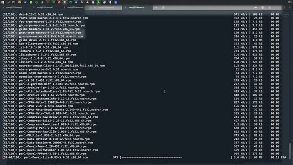Screen dimensions: 293x165
Task: Click the 3.6 MB/s download speed
Action: pyautogui.click(x=240, y=157)
